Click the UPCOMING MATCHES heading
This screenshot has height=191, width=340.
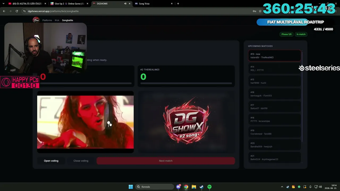click(x=260, y=46)
